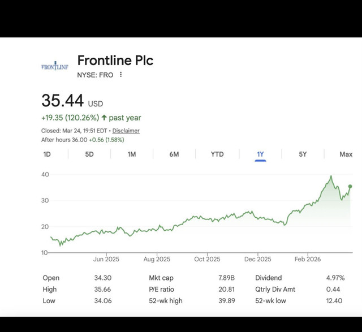The image size is (362, 332).
Task: Switch to the 6M chart range
Action: point(174,154)
